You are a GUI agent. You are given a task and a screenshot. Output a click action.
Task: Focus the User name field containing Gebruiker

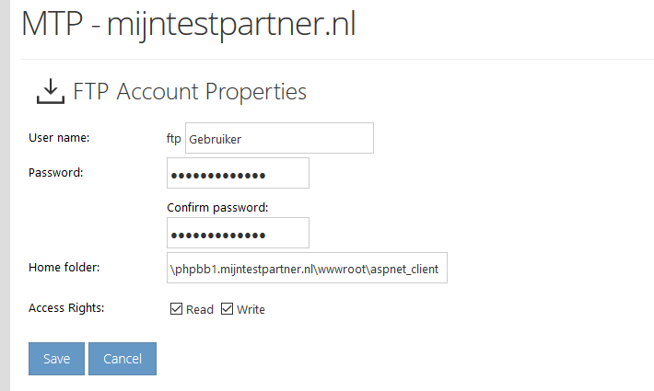[x=279, y=138]
